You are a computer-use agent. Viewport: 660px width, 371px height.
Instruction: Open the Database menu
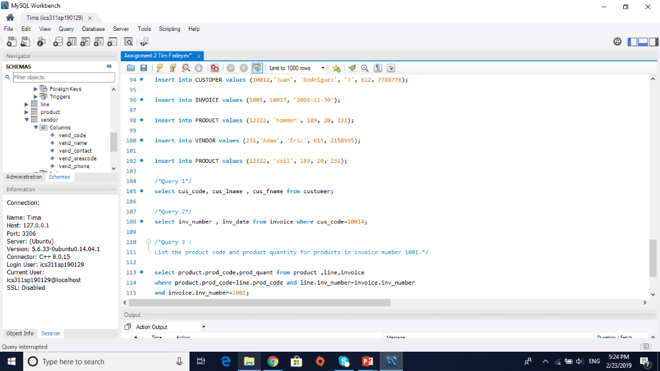click(93, 29)
